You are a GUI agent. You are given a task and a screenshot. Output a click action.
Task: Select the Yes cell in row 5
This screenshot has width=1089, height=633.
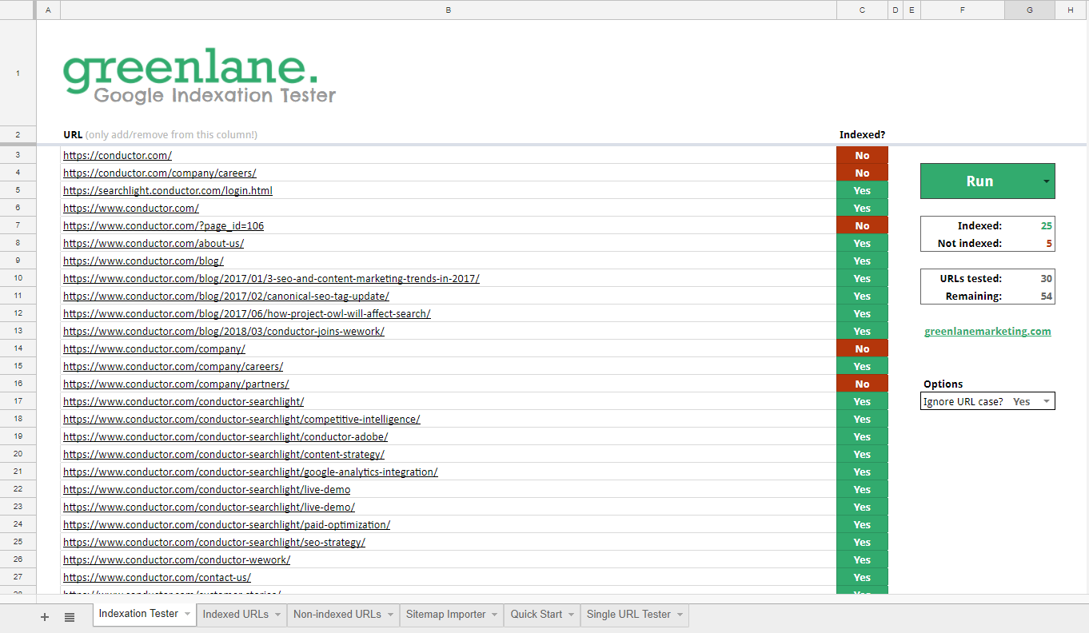point(862,190)
